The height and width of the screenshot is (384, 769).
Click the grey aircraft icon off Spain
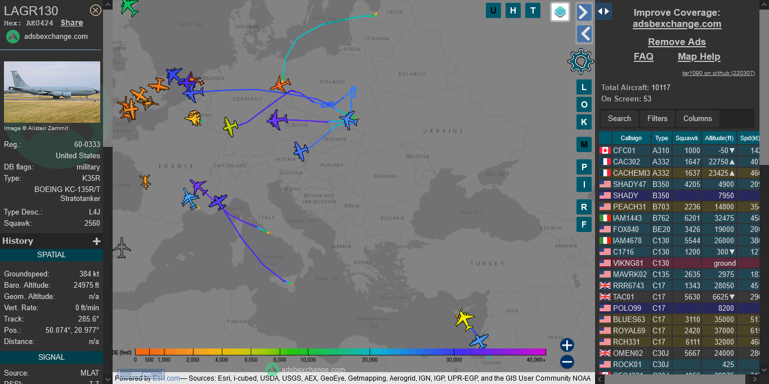point(122,247)
